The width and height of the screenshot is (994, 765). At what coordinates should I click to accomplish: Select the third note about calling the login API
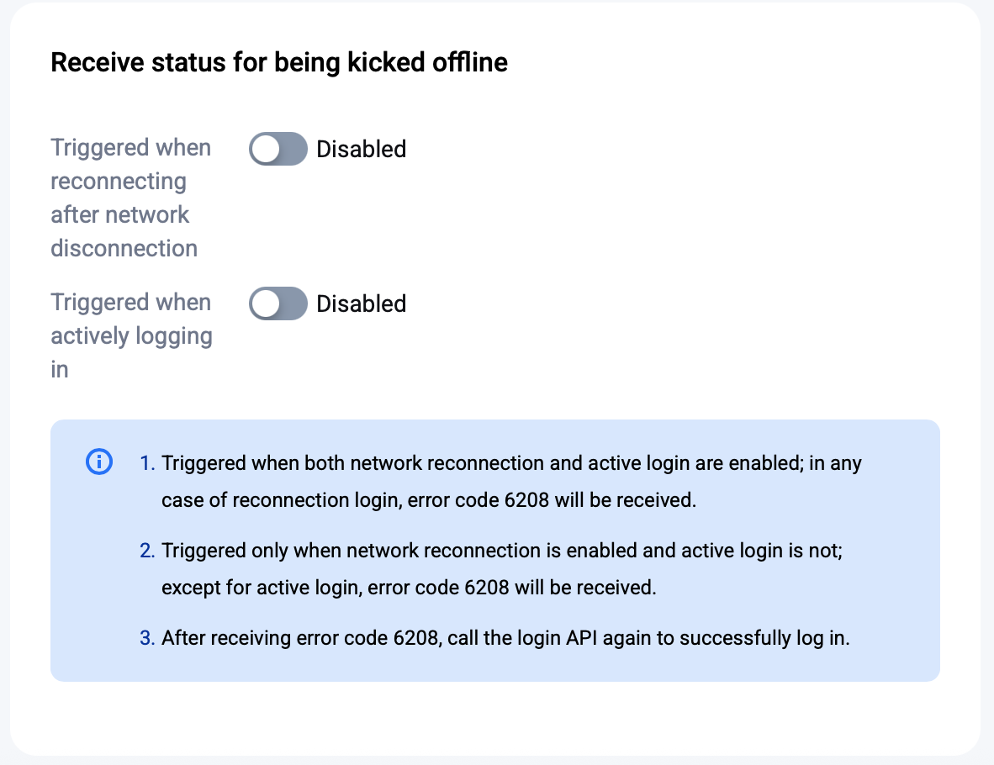coord(505,638)
